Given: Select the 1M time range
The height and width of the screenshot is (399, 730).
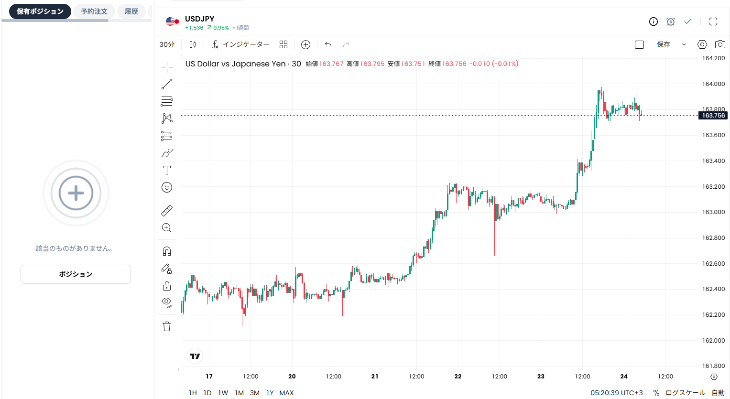Looking at the screenshot, I should click(240, 393).
